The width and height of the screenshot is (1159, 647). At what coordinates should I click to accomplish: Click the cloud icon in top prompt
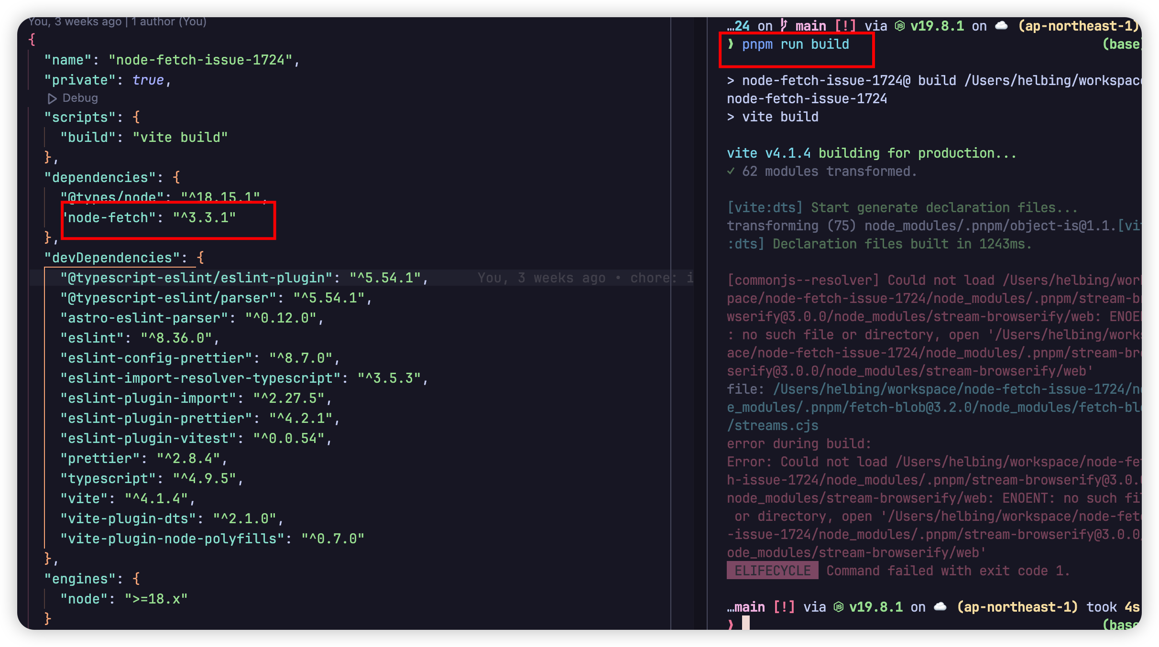[x=1001, y=26]
